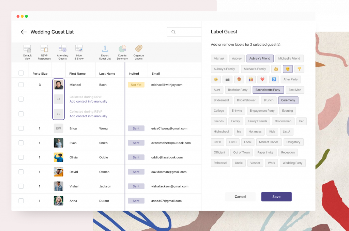Add the Out of Town label
The image size is (349, 231).
coord(242,153)
